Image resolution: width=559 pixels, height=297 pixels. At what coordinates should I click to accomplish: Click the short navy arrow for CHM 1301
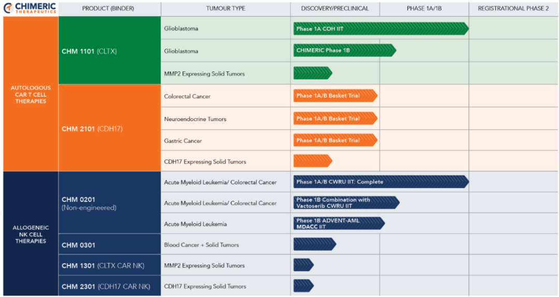[303, 265]
